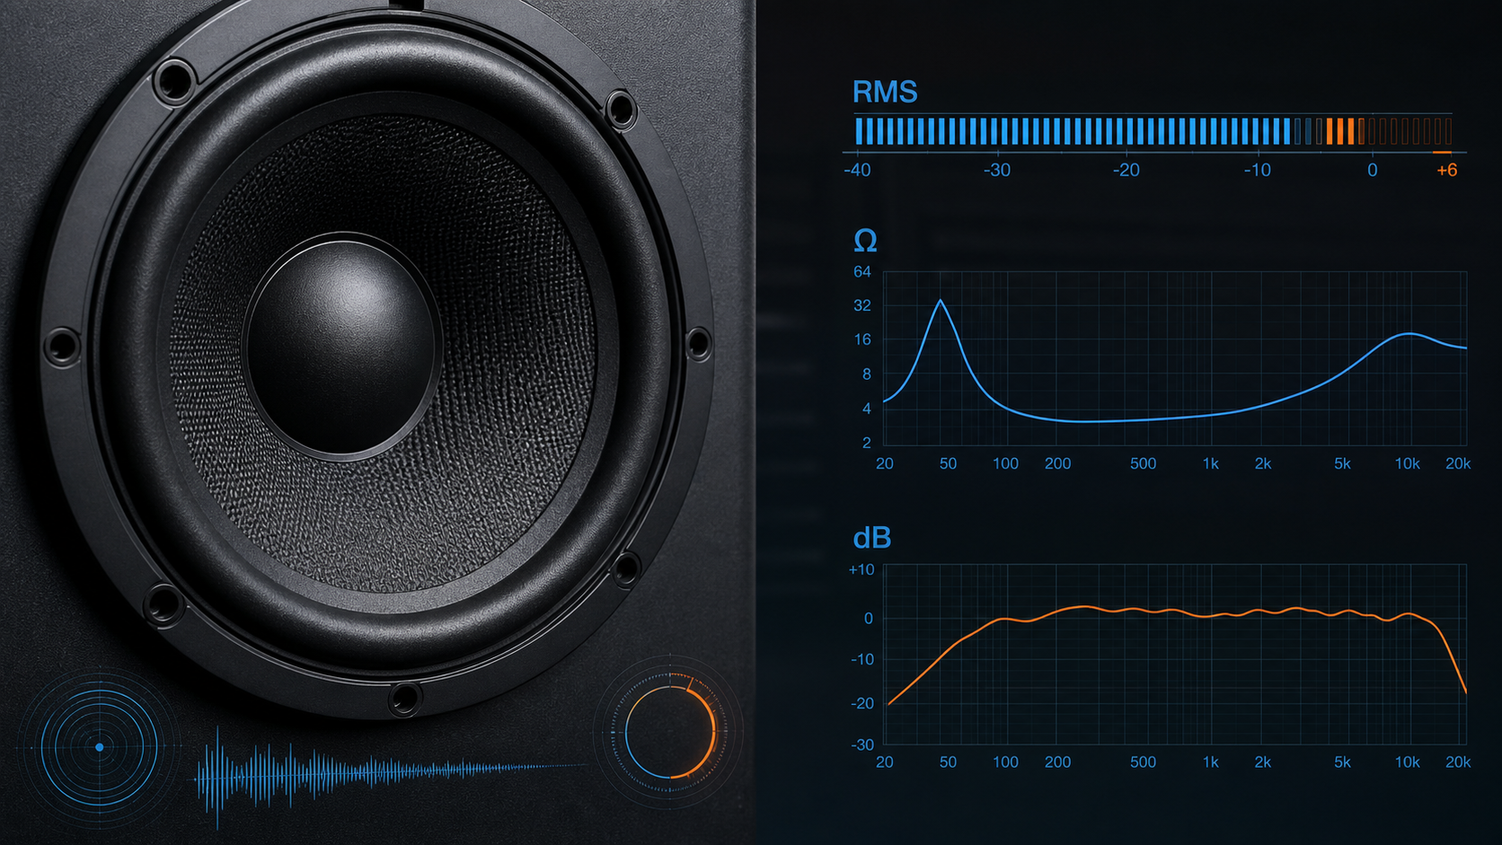1502x845 pixels.
Task: Select the RMS meter heading
Action: click(x=885, y=92)
